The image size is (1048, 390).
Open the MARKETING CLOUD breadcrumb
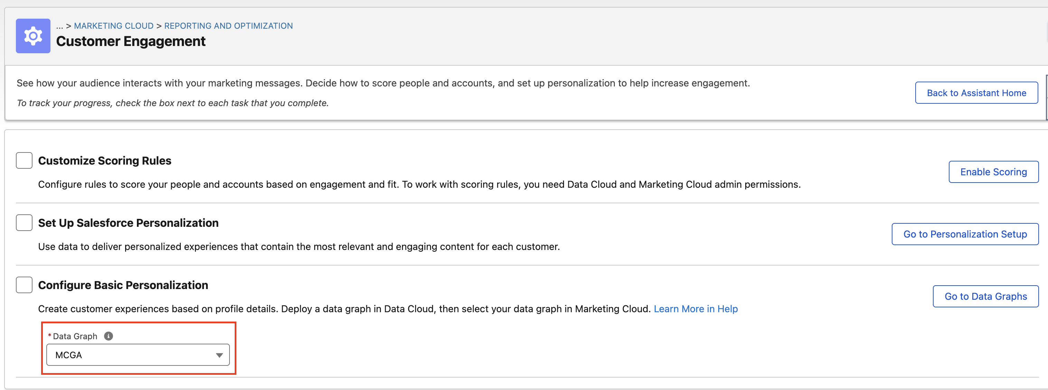pos(113,26)
